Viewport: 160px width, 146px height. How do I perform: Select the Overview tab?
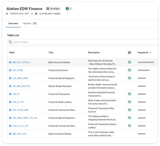pyautogui.click(x=13, y=23)
